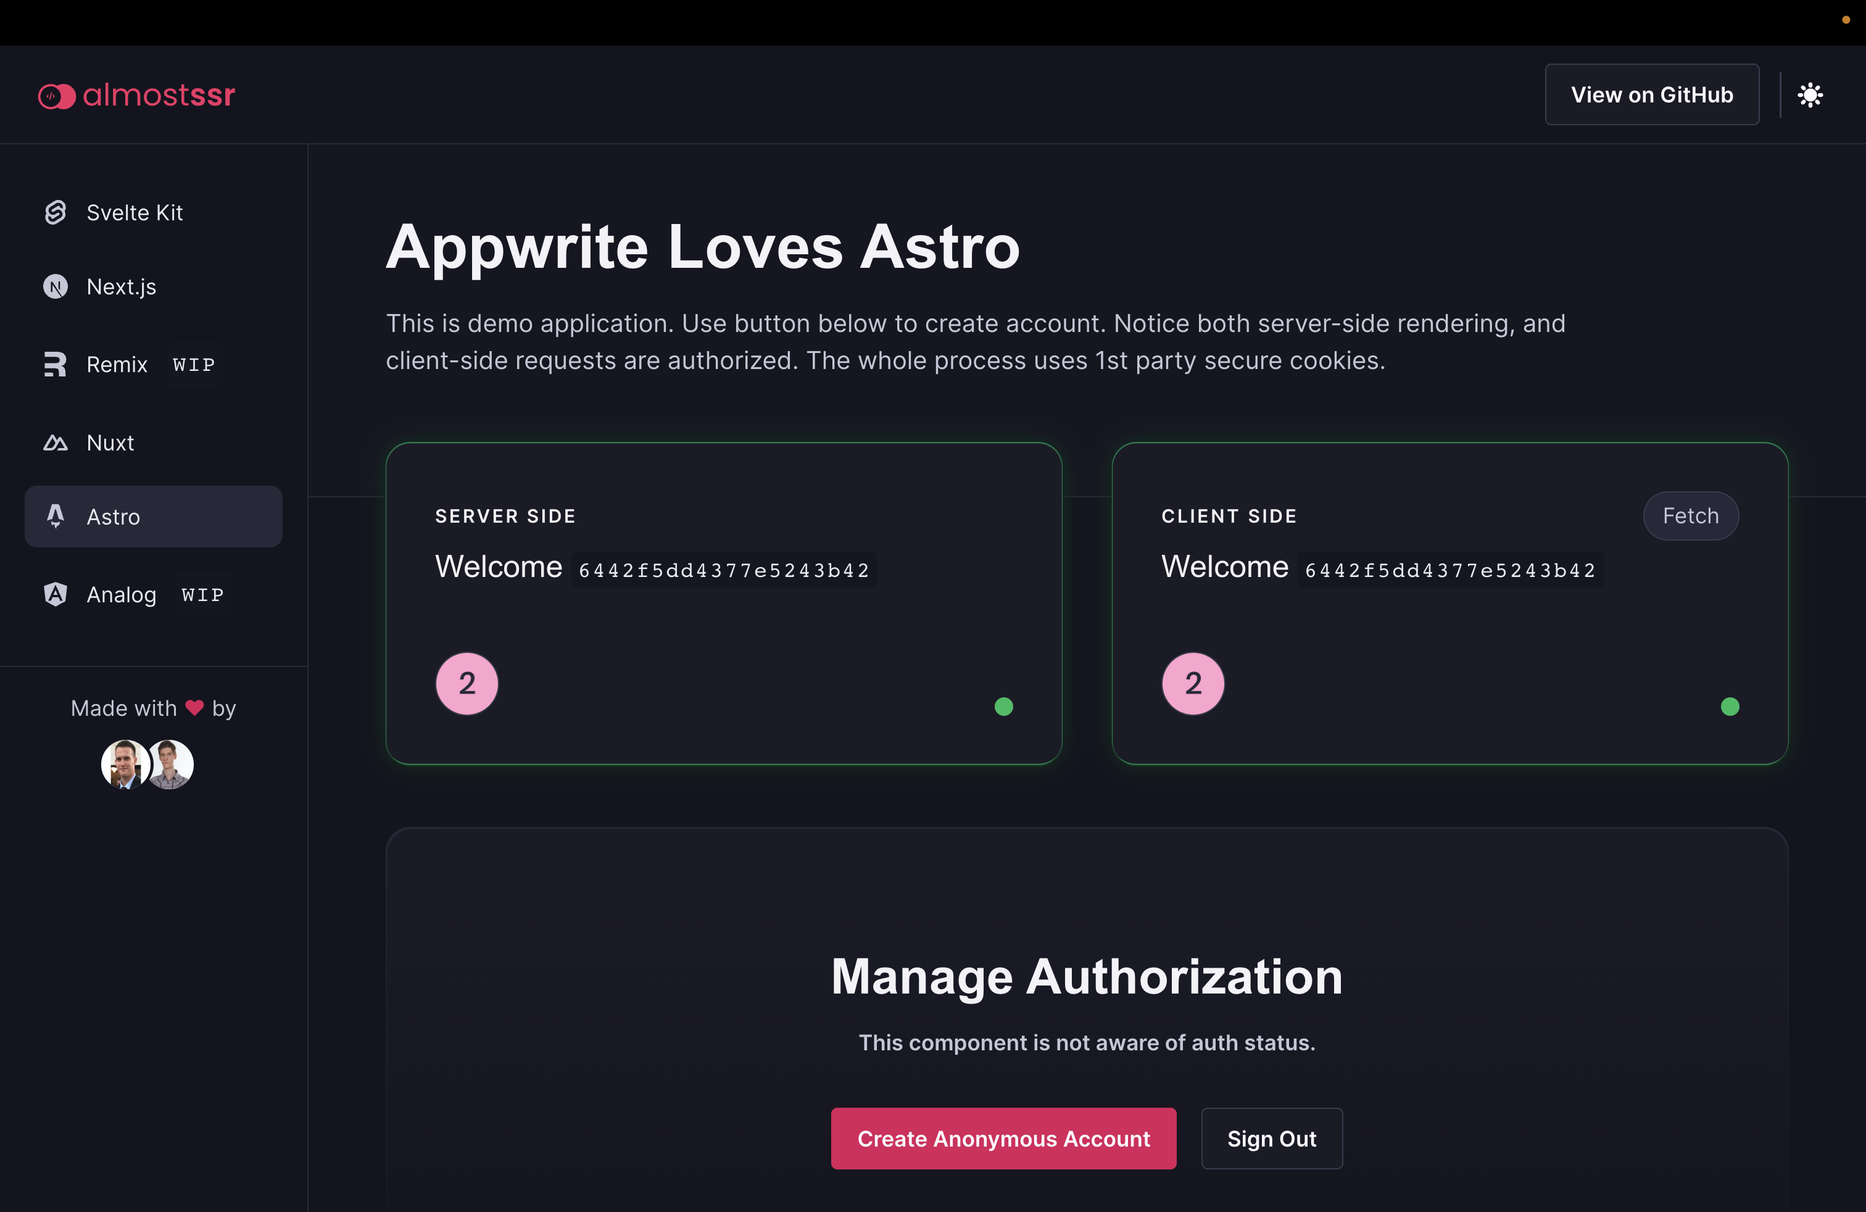Screen dimensions: 1866x1212
Task: Click the red heart icon
Action: point(194,708)
